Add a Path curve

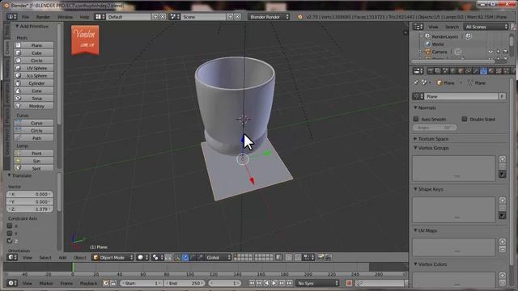point(34,138)
